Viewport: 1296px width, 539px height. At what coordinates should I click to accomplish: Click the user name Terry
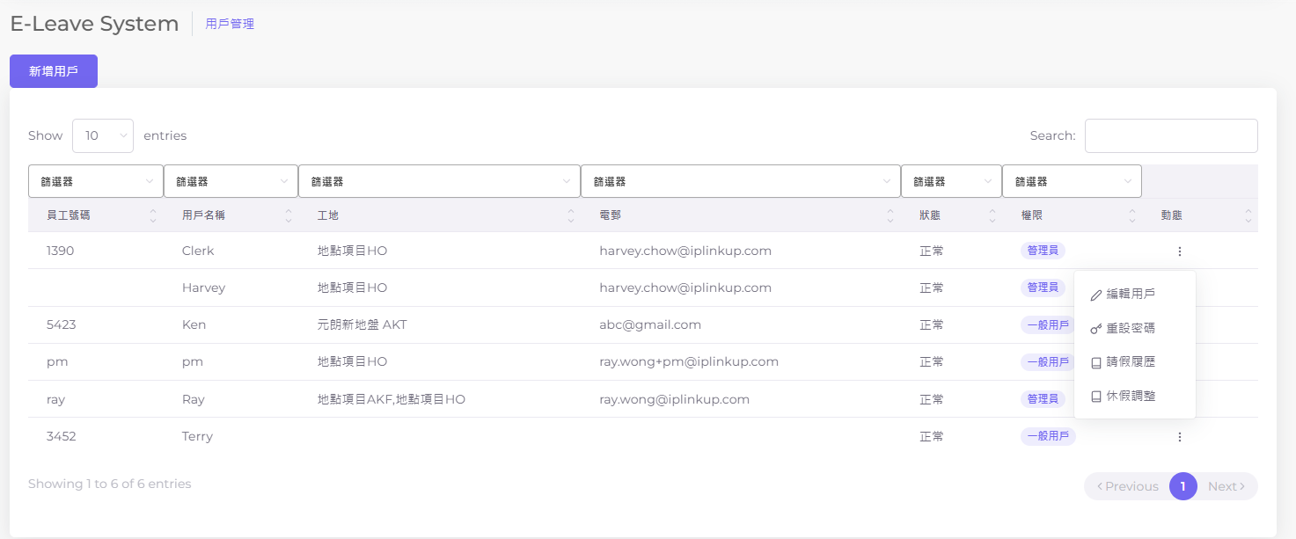(x=197, y=436)
